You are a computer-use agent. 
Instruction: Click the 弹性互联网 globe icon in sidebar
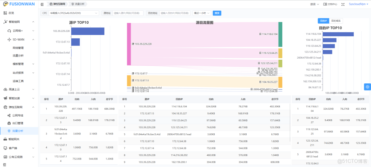[6, 107]
